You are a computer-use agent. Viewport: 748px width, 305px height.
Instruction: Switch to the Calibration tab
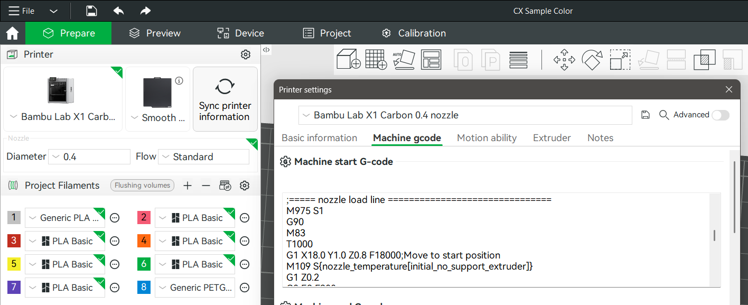pyautogui.click(x=414, y=33)
